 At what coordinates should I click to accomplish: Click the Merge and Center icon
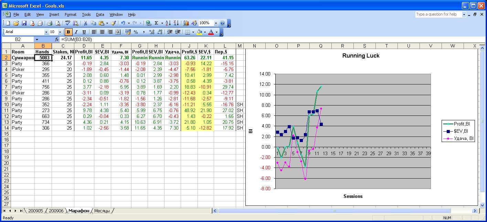tap(118, 32)
